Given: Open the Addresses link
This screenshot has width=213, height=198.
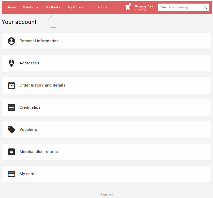Looking at the screenshot, I should pos(107,63).
